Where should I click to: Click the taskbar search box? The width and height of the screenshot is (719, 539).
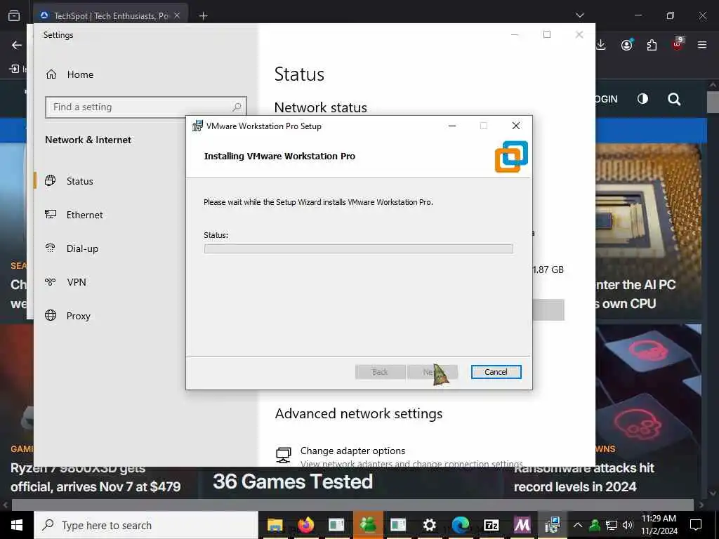[x=146, y=525]
